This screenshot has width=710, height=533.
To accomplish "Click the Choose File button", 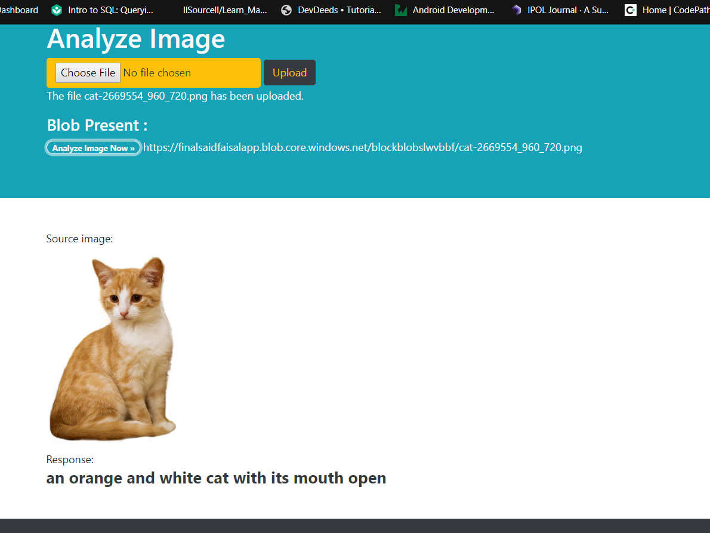I will pyautogui.click(x=87, y=72).
